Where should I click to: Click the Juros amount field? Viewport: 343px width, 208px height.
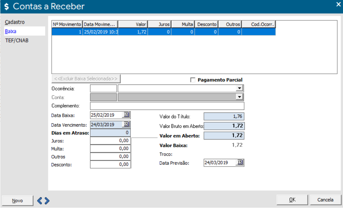pyautogui.click(x=110, y=141)
